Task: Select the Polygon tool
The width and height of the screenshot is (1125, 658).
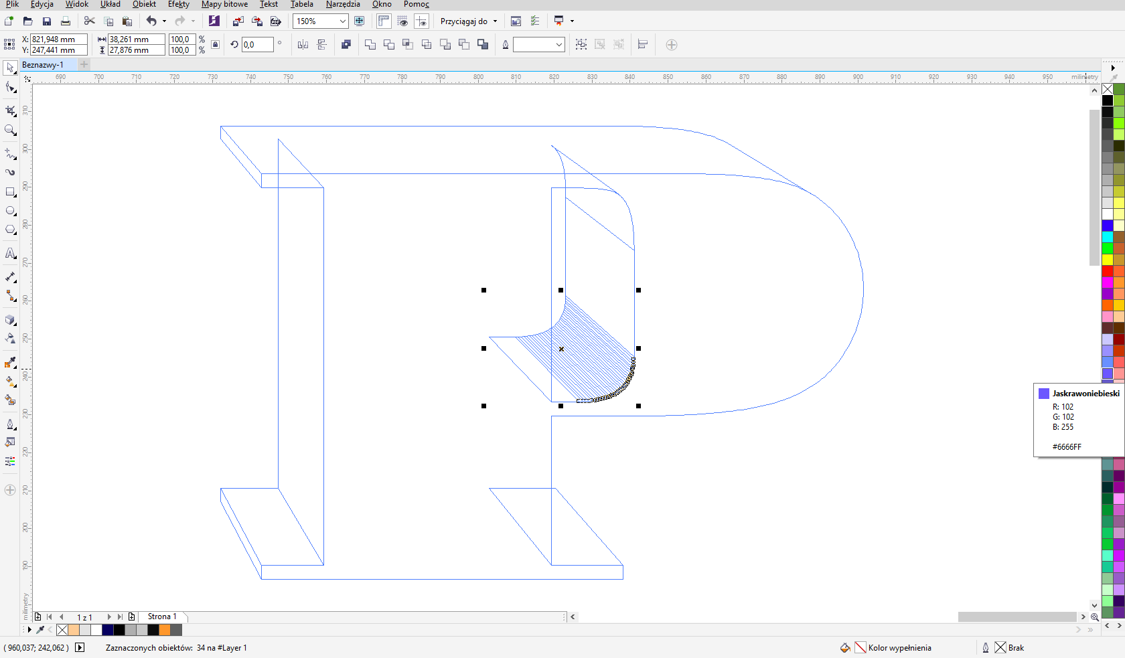Action: (10, 230)
